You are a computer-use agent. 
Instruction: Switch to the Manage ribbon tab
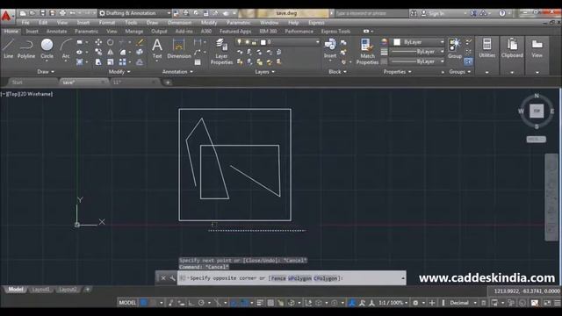[x=134, y=32]
